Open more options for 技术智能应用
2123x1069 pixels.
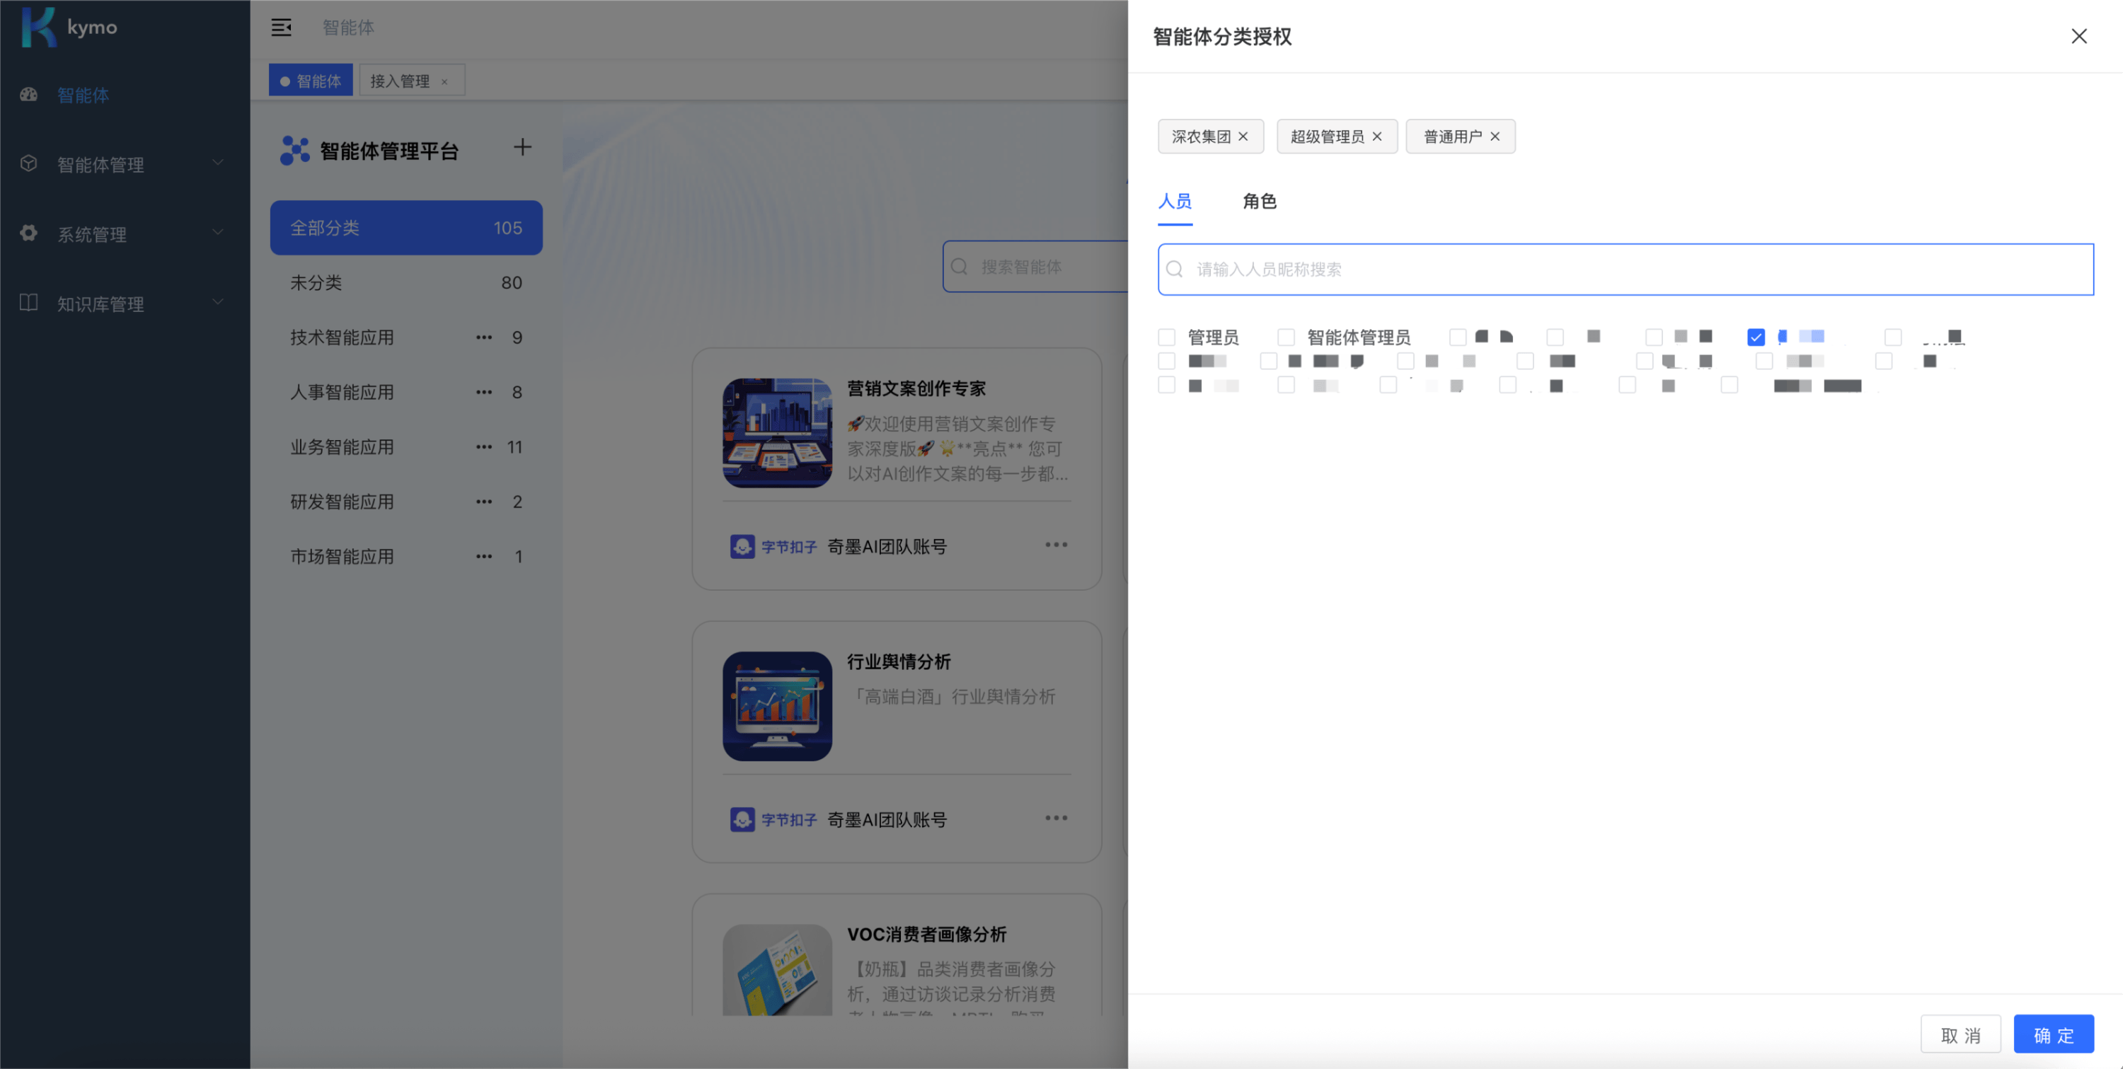pyautogui.click(x=484, y=337)
